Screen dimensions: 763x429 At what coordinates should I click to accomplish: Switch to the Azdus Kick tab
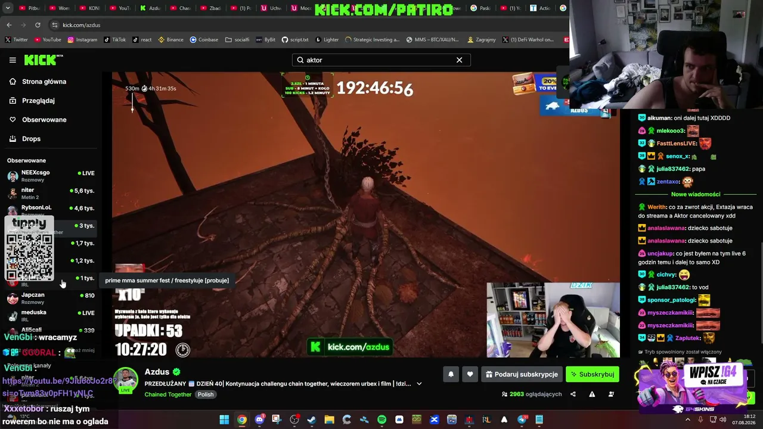(x=150, y=8)
